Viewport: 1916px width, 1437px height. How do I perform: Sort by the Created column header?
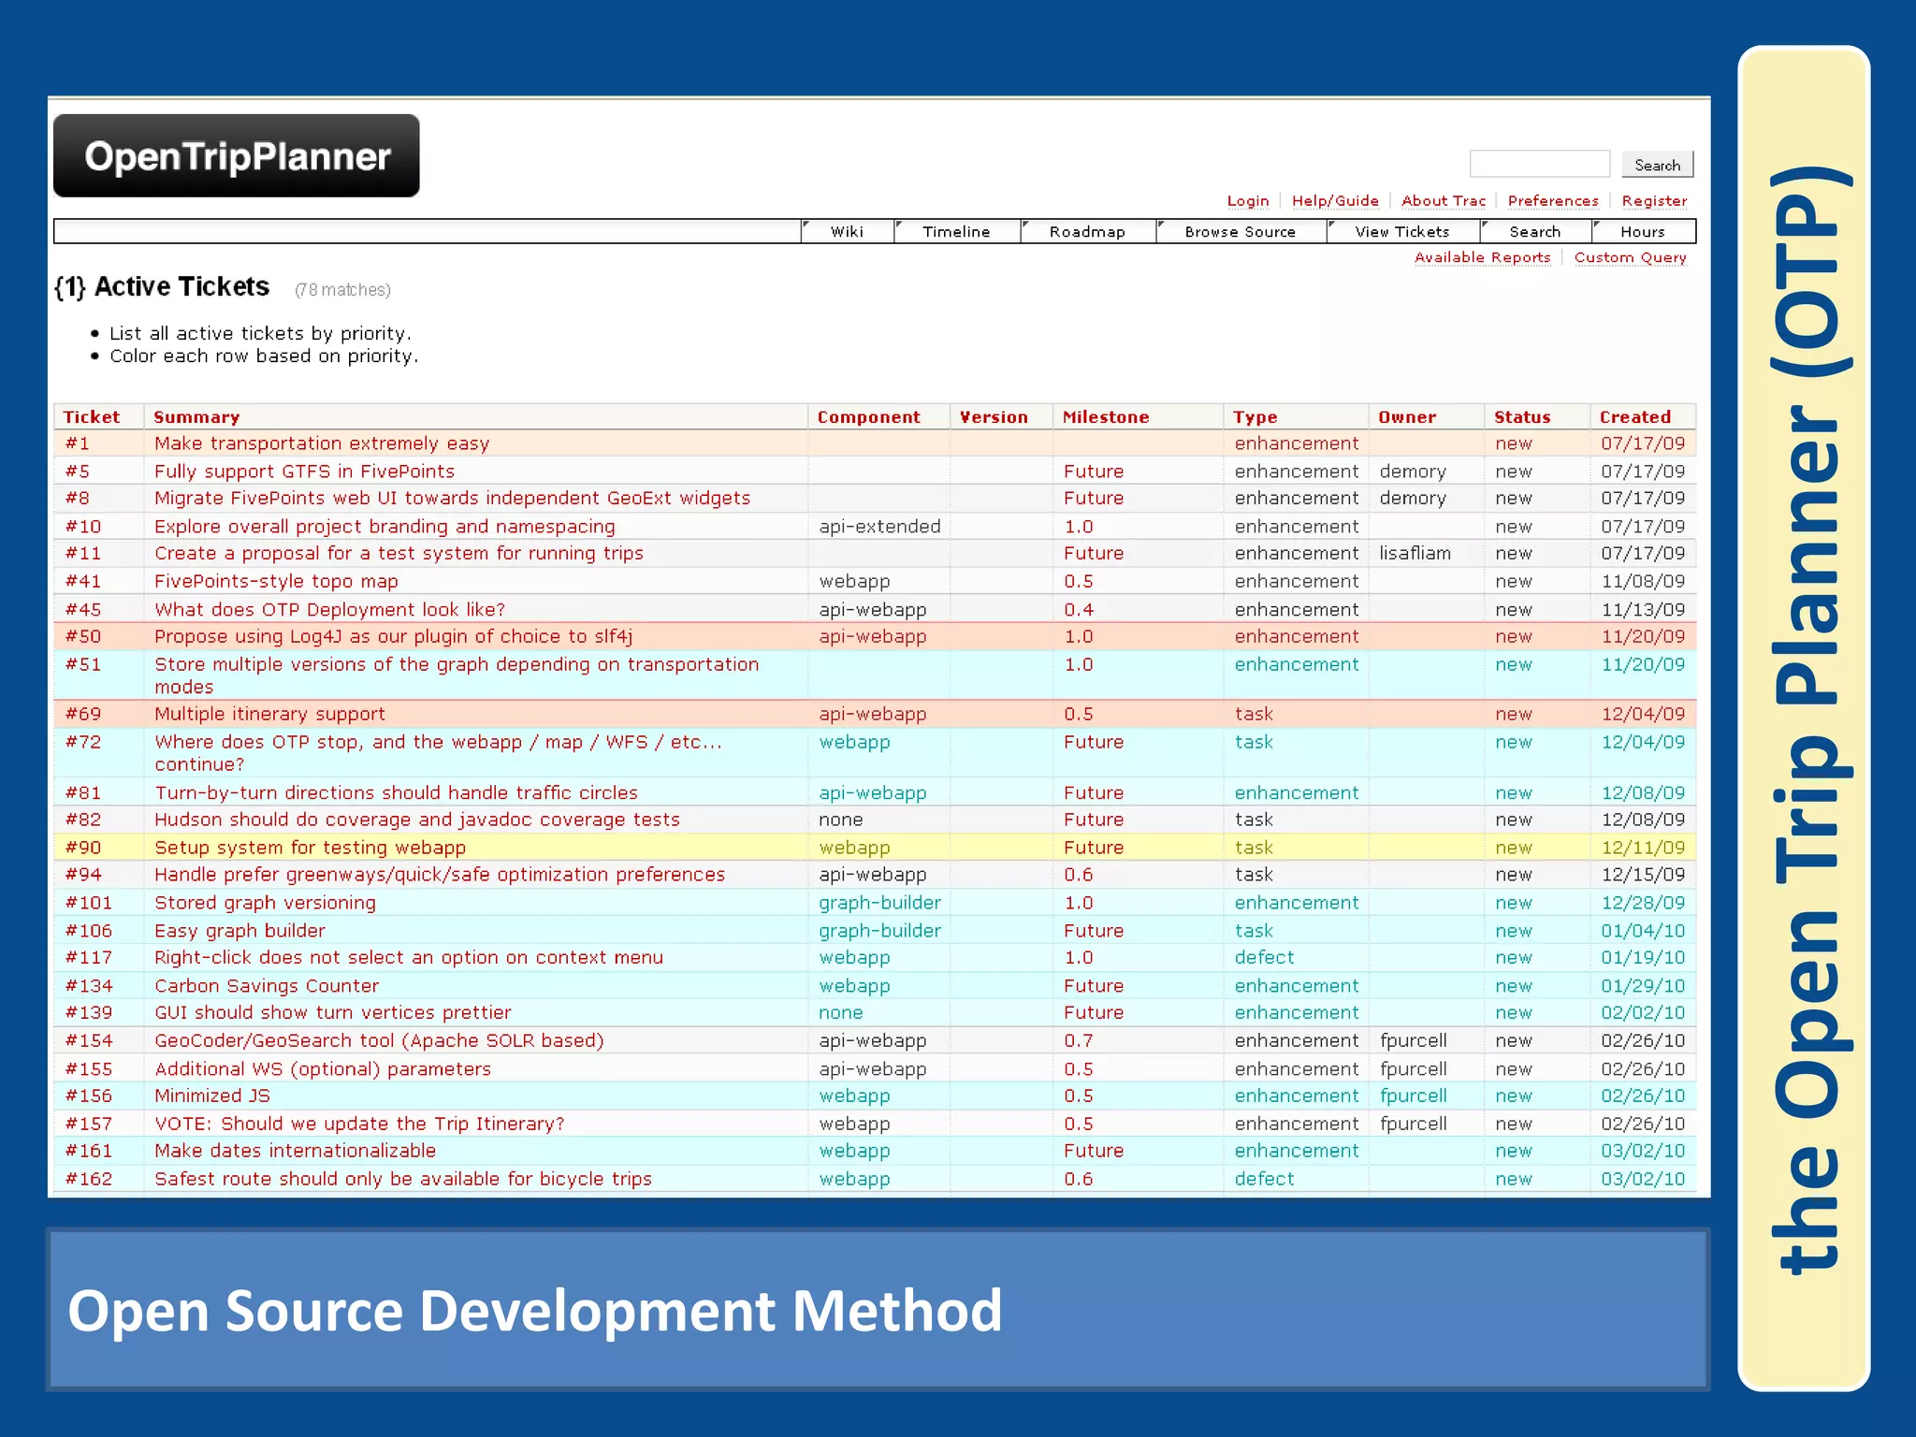(x=1634, y=417)
